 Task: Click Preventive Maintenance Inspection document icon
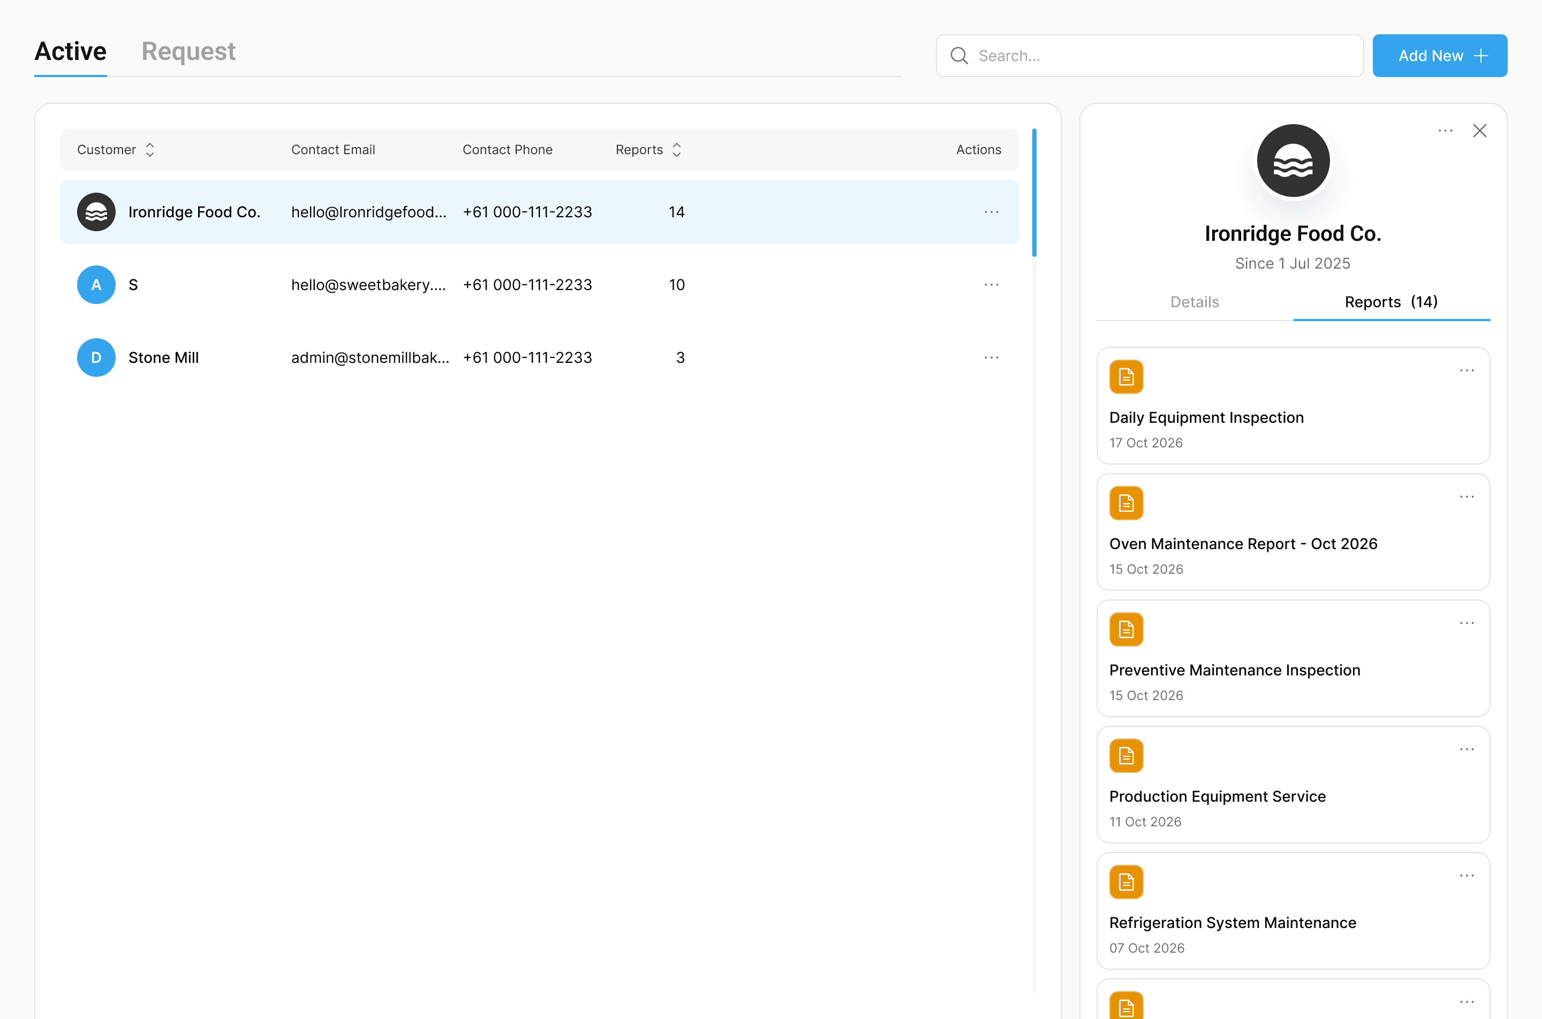[1126, 629]
